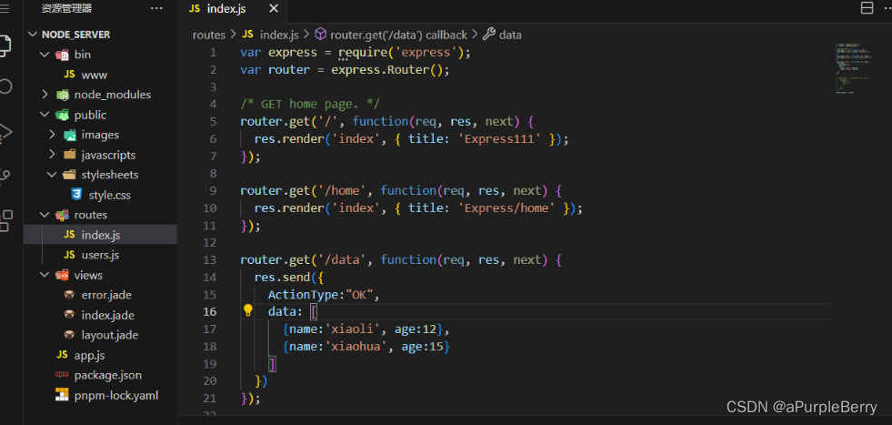Click the lightbulb quick-fix icon on line 16
Image resolution: width=892 pixels, height=425 pixels.
click(x=248, y=310)
